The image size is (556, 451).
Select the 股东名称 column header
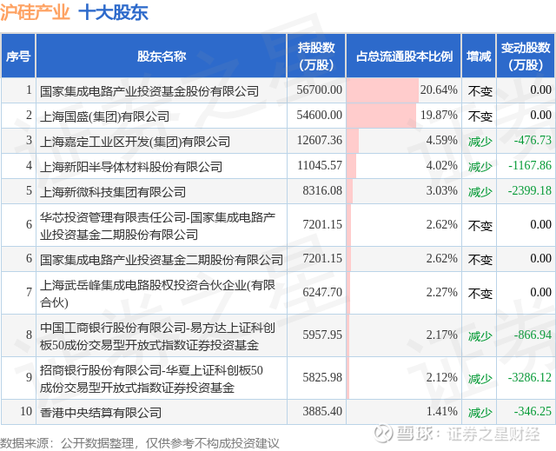tap(162, 56)
